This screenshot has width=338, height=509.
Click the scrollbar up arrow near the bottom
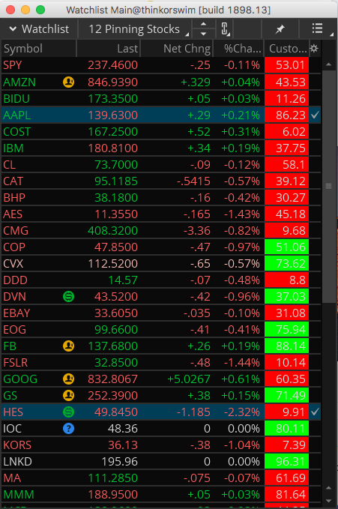point(328,488)
